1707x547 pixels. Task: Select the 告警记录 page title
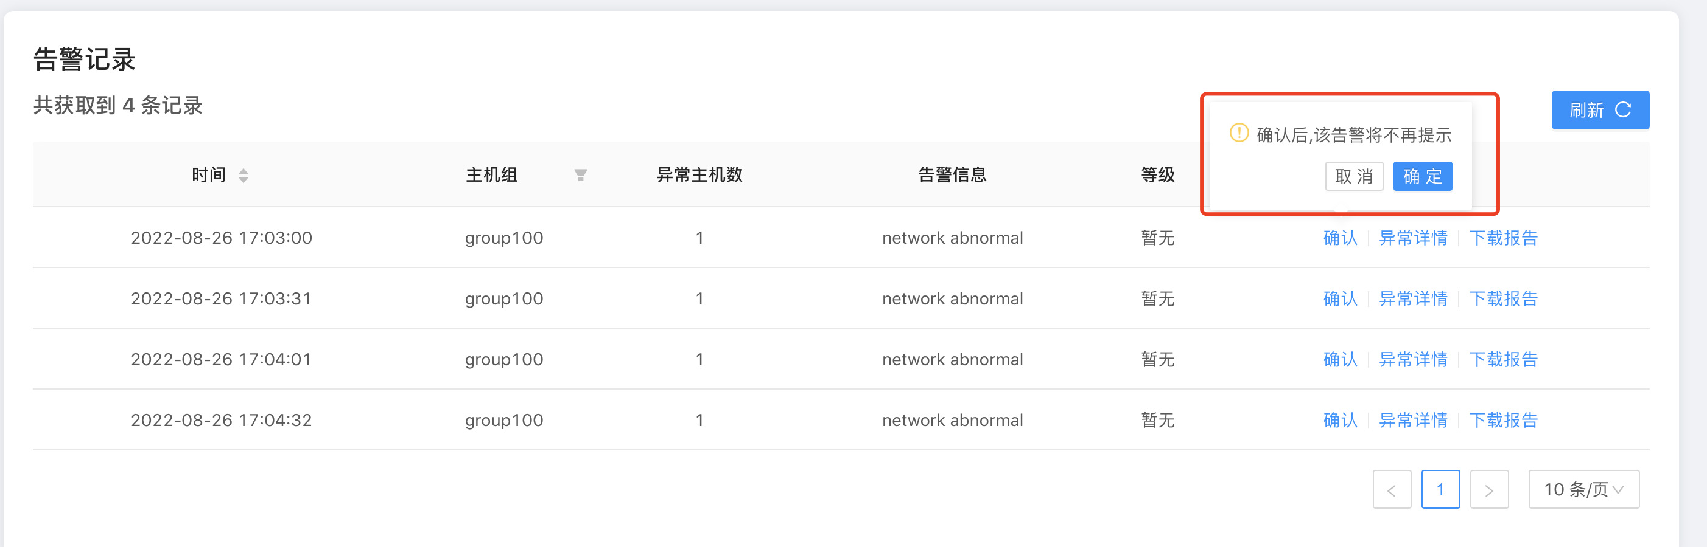pyautogui.click(x=84, y=60)
